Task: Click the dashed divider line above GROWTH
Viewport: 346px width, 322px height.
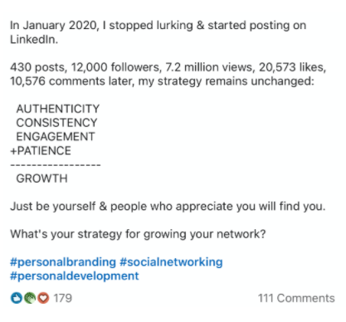Action: (56, 165)
